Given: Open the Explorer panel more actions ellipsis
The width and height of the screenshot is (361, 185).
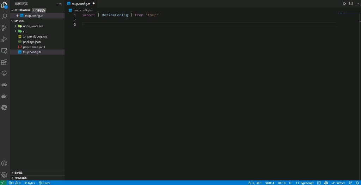Looking at the screenshot, I should click(59, 4).
